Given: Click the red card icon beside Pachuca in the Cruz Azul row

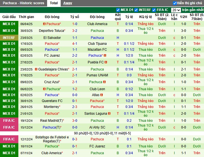Looking at the screenshot, I should tap(104, 82).
